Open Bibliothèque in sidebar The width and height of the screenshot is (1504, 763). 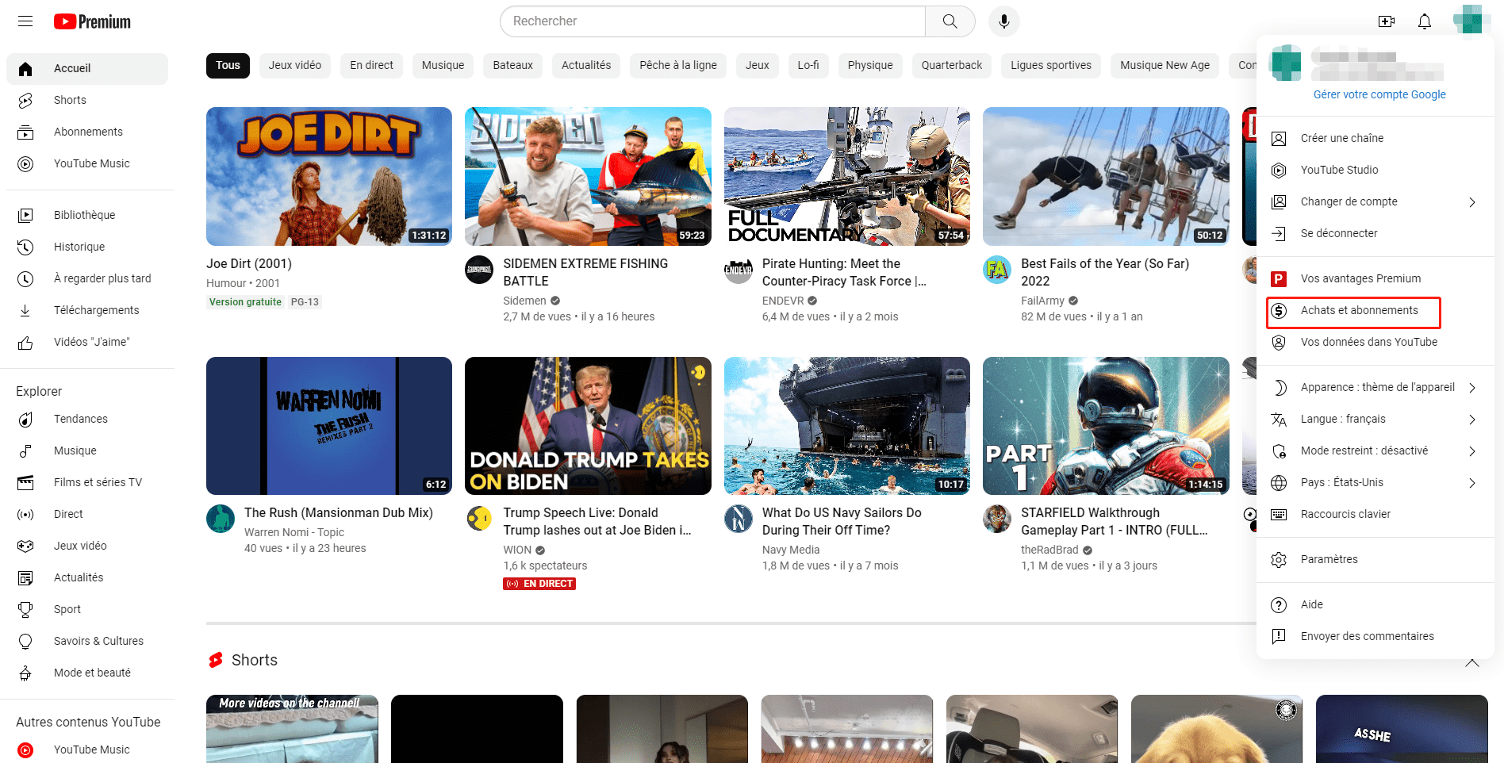coord(87,215)
